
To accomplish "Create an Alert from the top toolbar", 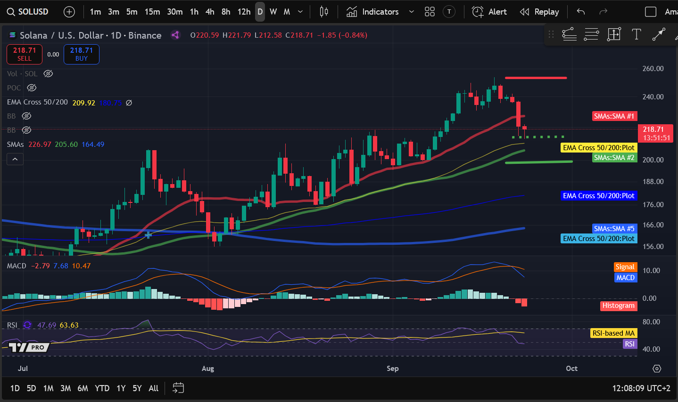I will point(489,12).
